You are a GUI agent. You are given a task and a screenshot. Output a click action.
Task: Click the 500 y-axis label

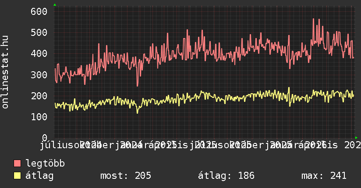point(39,33)
